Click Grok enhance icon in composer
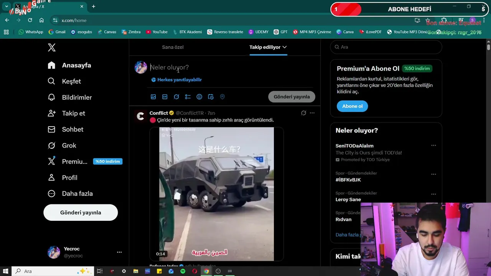Viewport: 491px width, 276px height. [176, 97]
